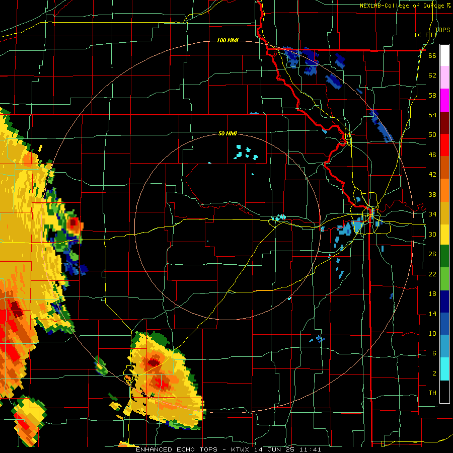Screen dimensions: 453x453
Task: Select the 58 scale label
Action: 432,95
